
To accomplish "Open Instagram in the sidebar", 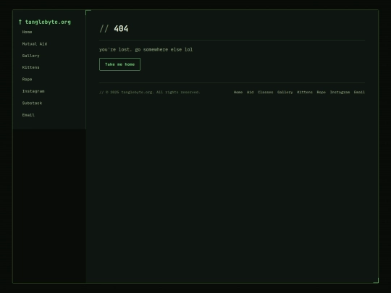I will click(33, 91).
